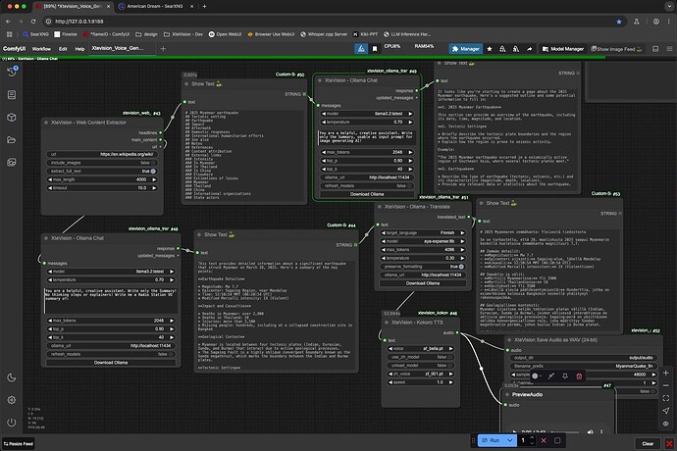Screen dimensions: 677x451
Task: Bypass the selected node in selection toolbar
Action: click(x=551, y=376)
